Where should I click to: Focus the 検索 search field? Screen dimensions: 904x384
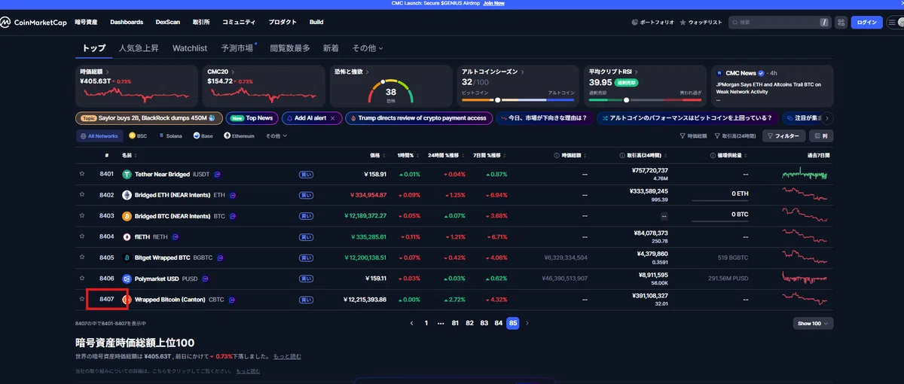[x=779, y=23]
